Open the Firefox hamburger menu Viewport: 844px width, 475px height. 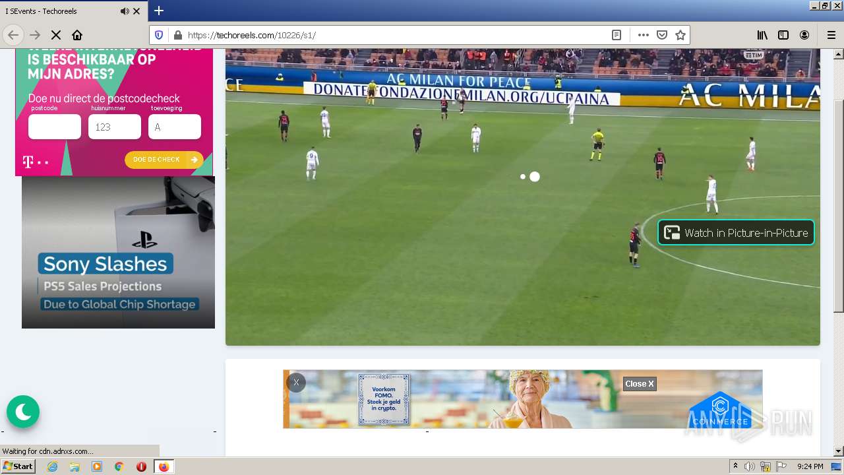pos(831,35)
